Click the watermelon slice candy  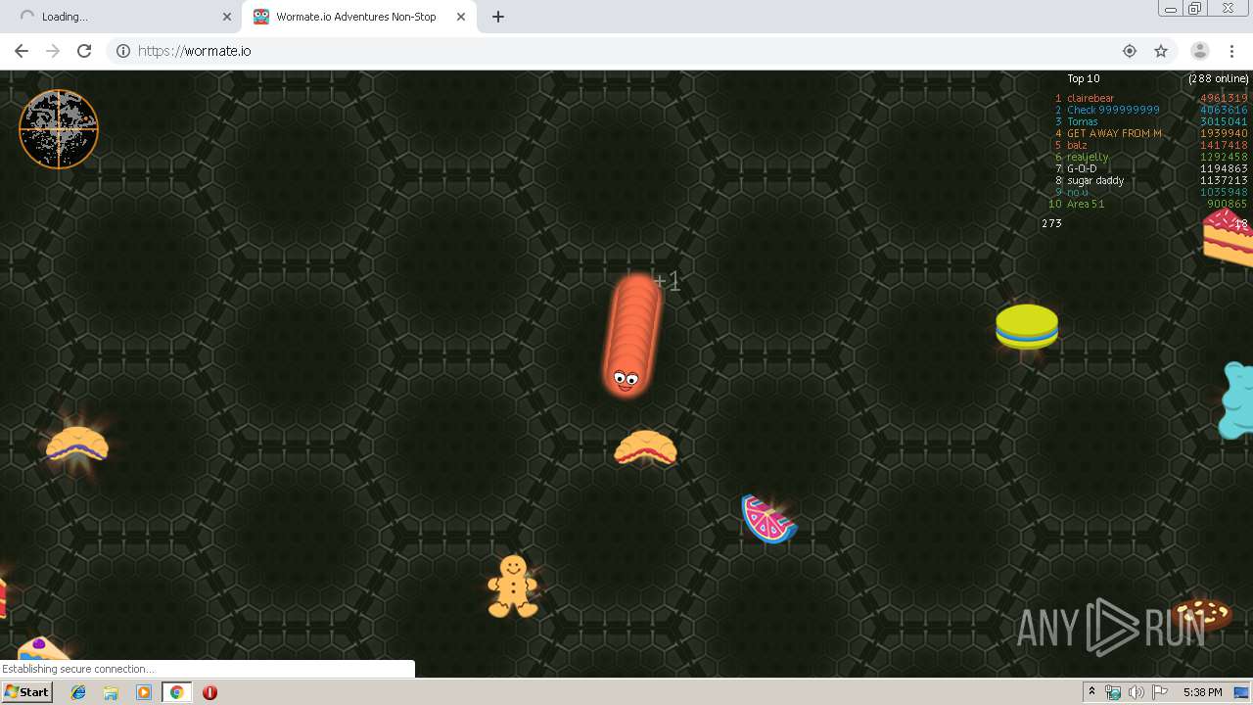[x=769, y=519]
